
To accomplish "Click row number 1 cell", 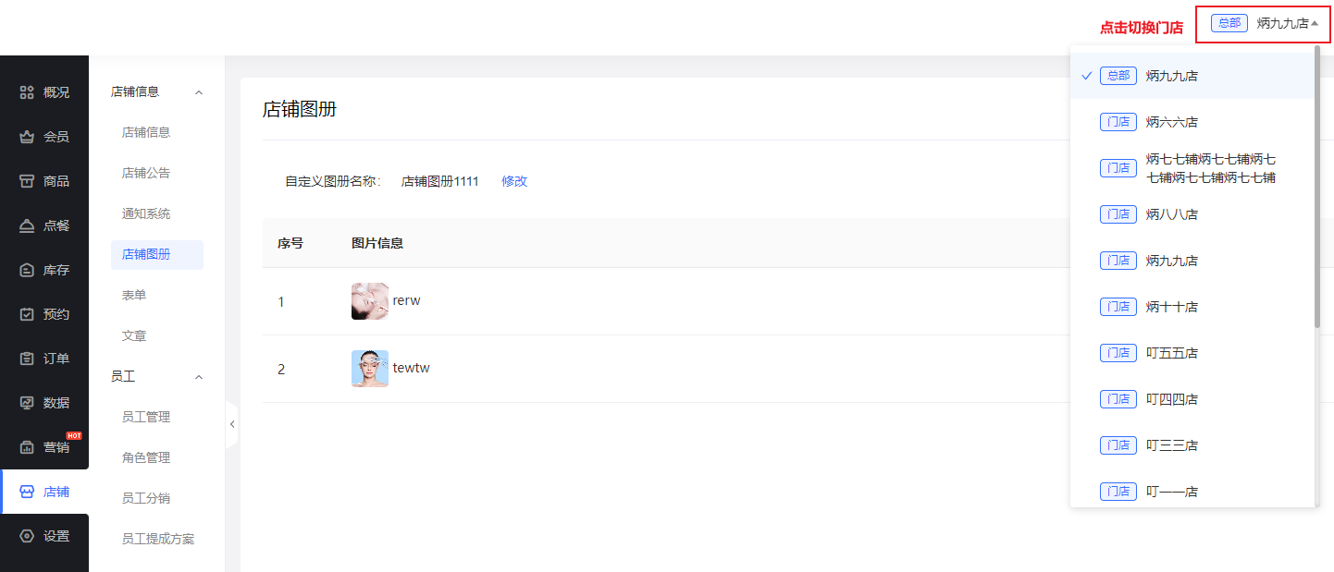I will pyautogui.click(x=281, y=302).
